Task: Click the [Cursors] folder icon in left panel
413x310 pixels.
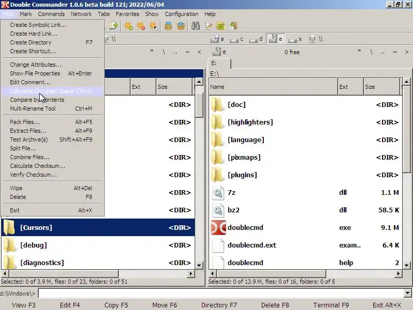Action: tap(9, 227)
